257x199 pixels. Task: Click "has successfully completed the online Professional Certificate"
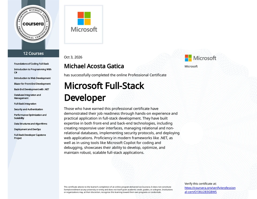(115, 75)
